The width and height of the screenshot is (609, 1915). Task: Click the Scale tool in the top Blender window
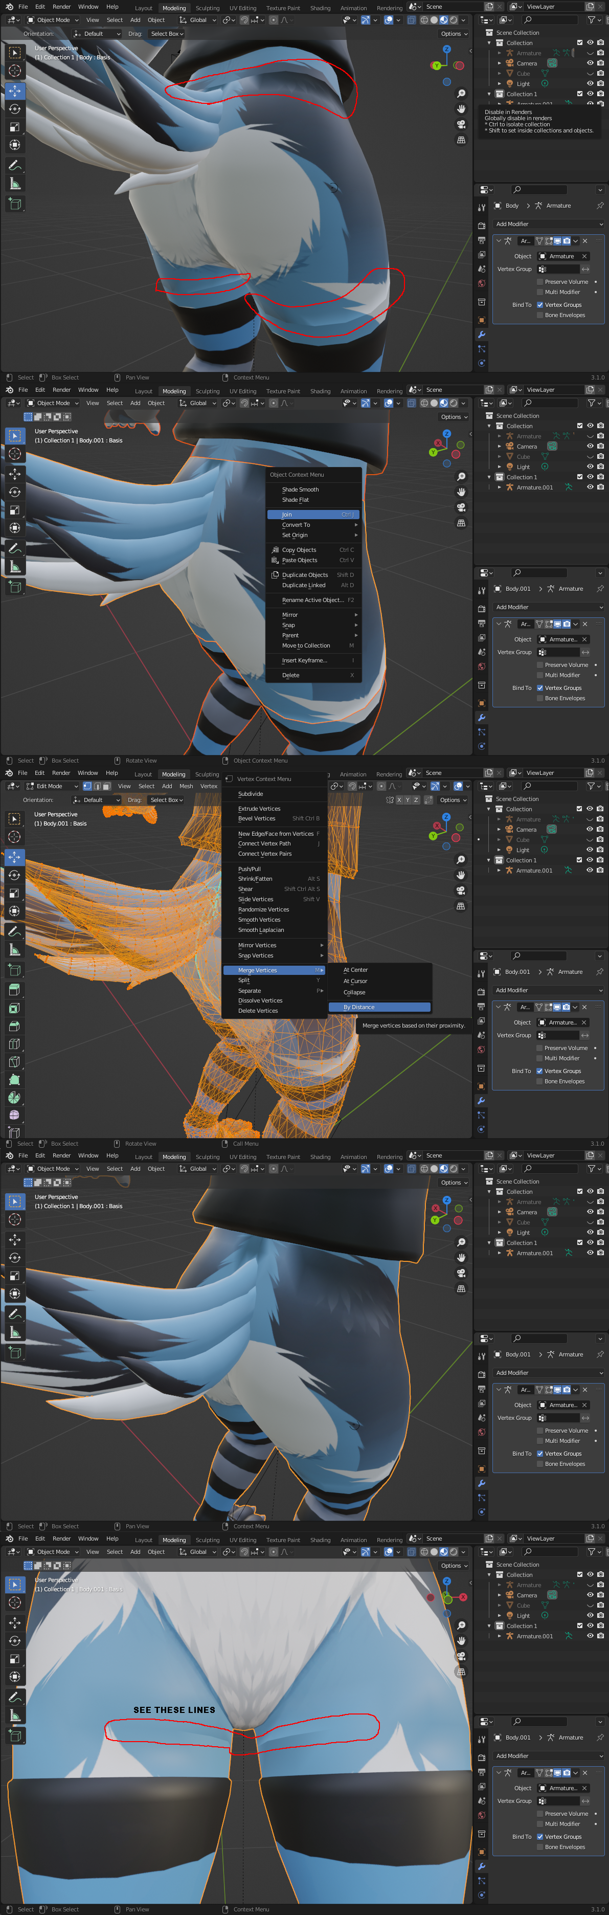pos(15,127)
